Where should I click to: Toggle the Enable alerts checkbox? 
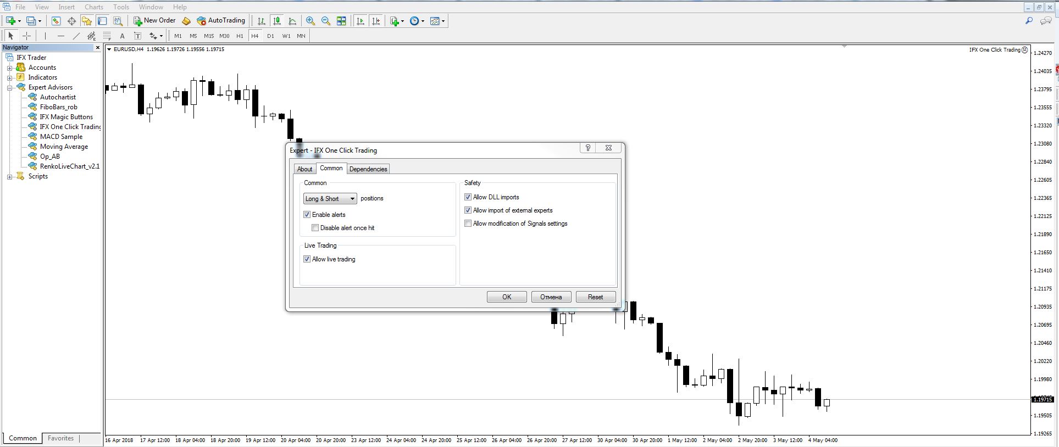click(307, 215)
